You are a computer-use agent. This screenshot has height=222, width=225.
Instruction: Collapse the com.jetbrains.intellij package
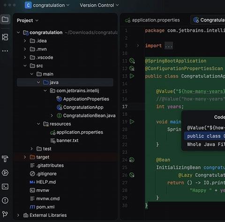(45, 91)
